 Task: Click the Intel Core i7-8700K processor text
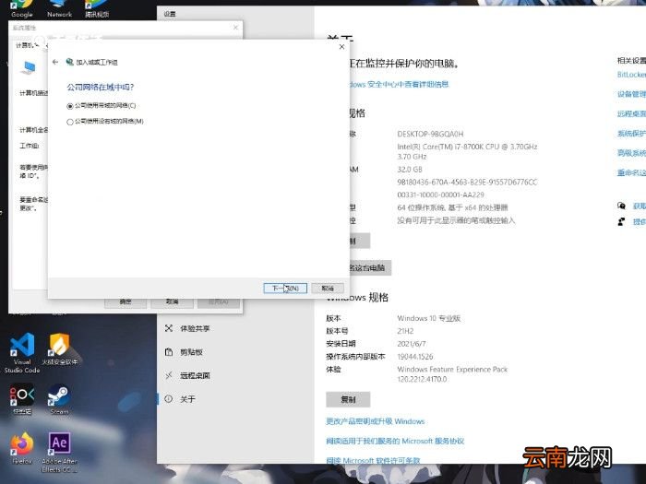[x=467, y=151]
